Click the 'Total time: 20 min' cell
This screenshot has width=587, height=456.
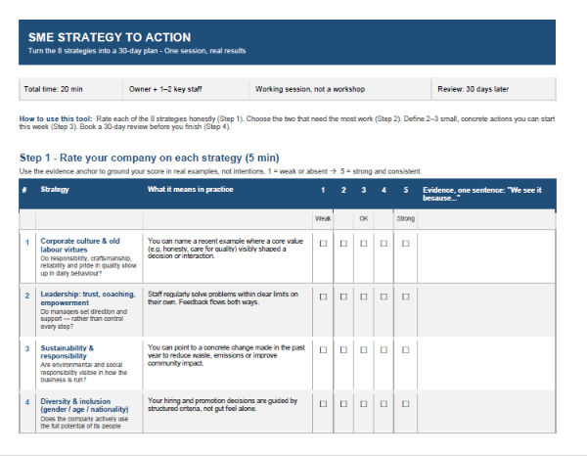(x=70, y=89)
